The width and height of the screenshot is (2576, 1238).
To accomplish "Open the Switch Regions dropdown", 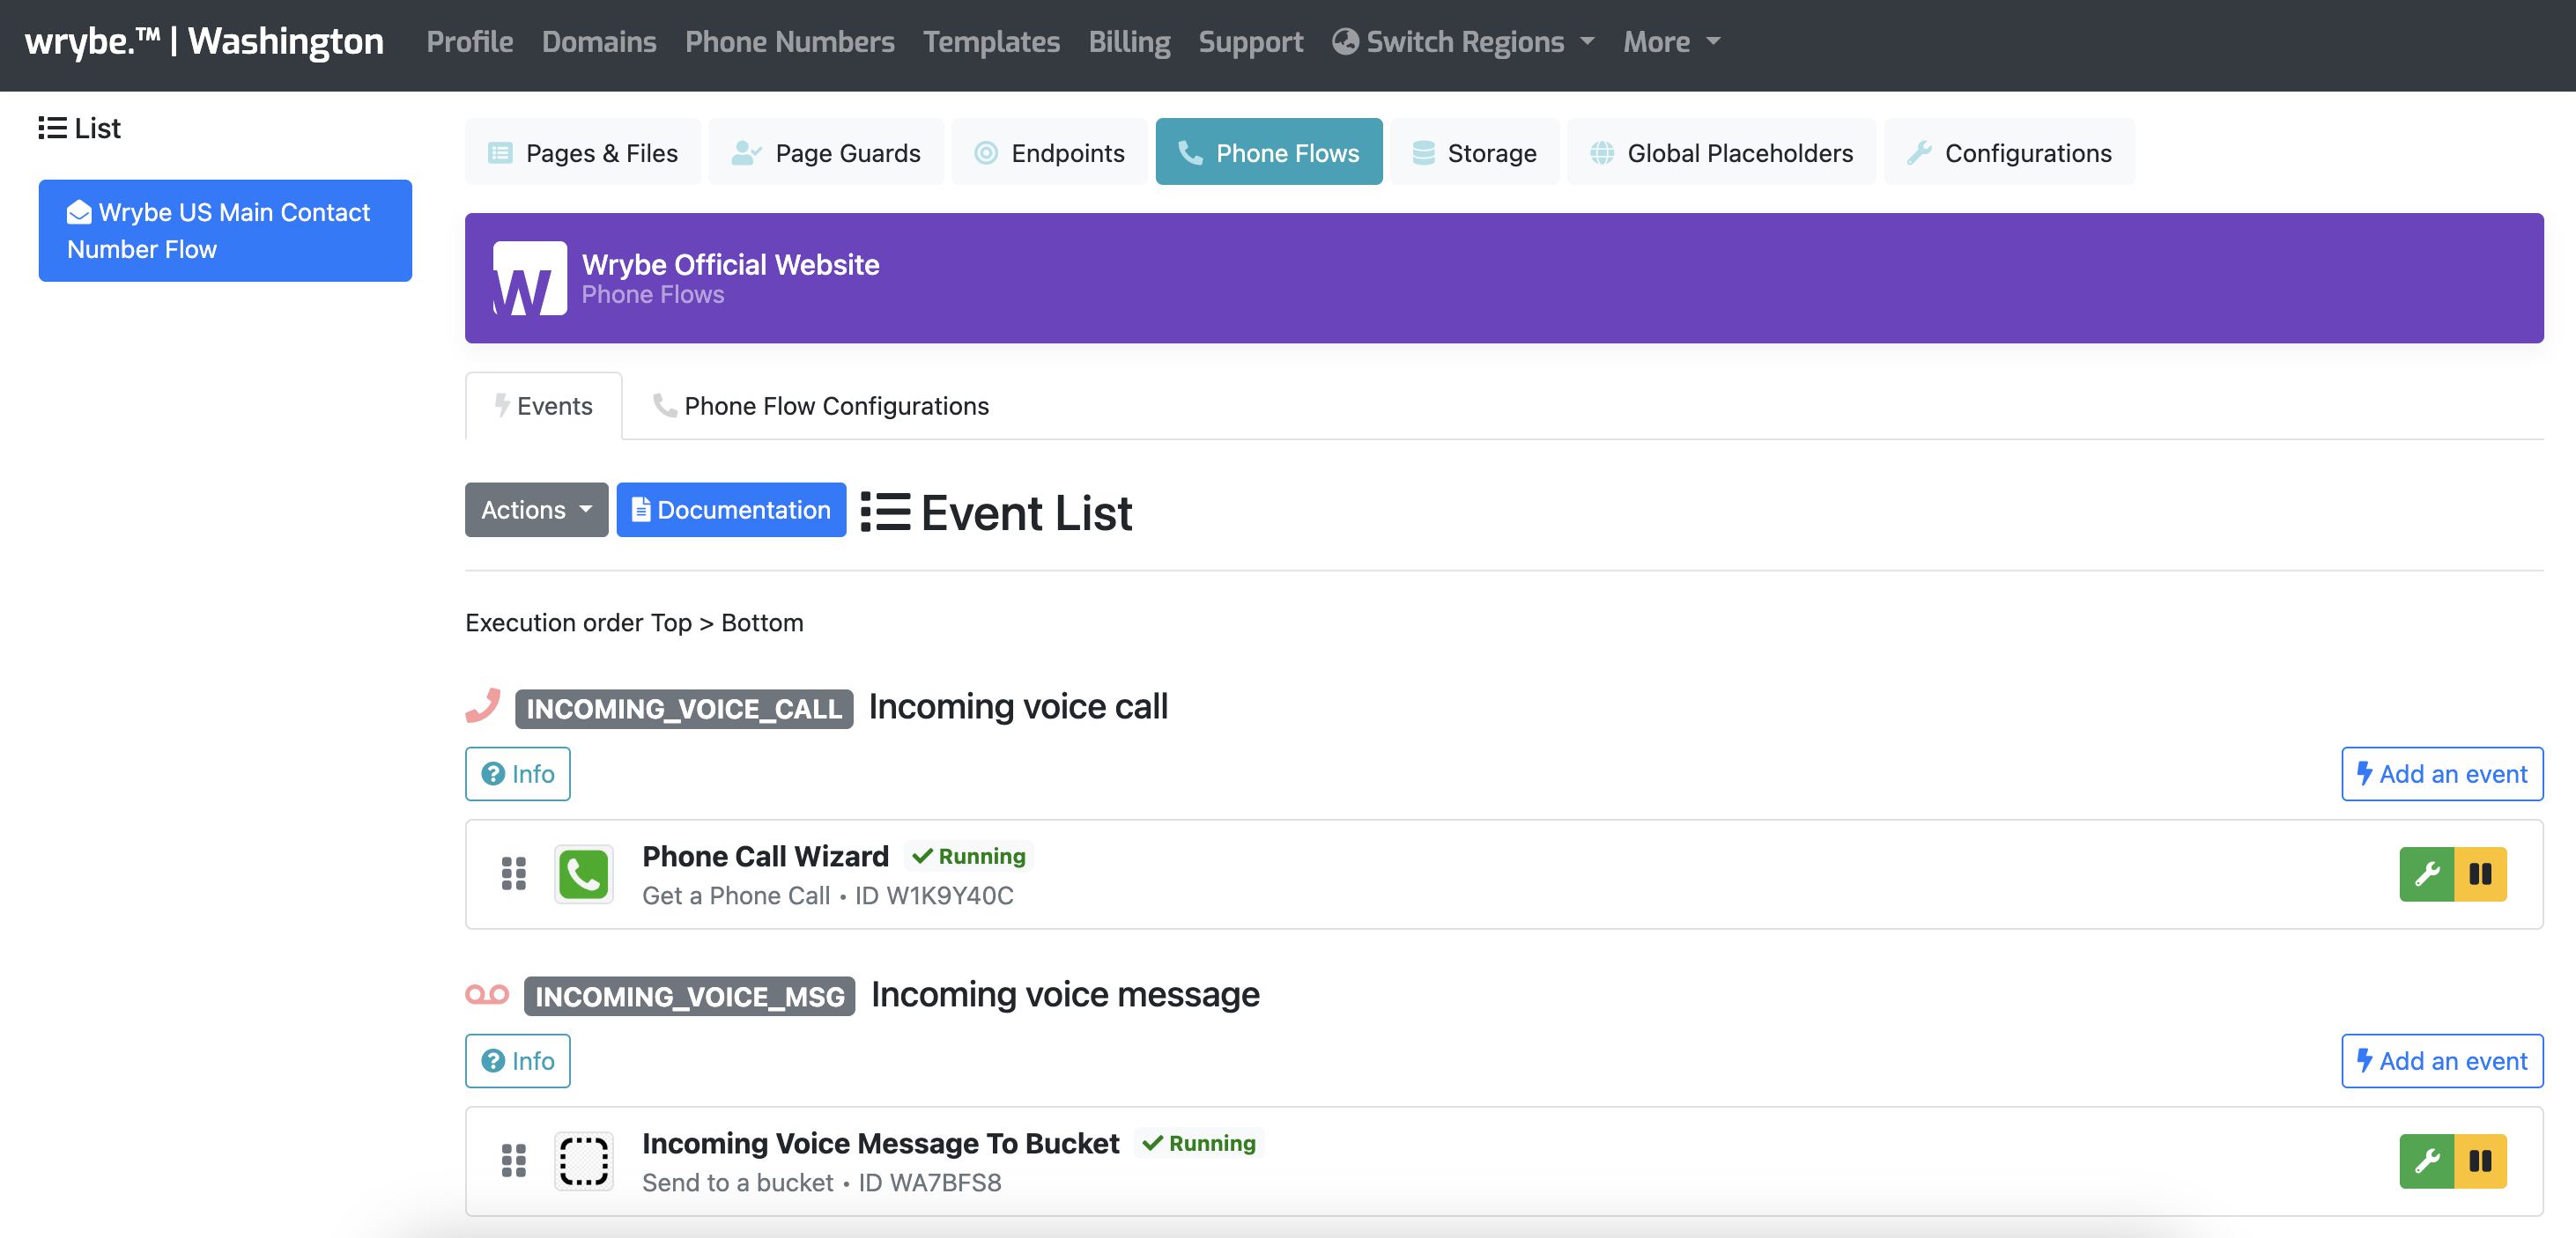I will click(x=1462, y=42).
